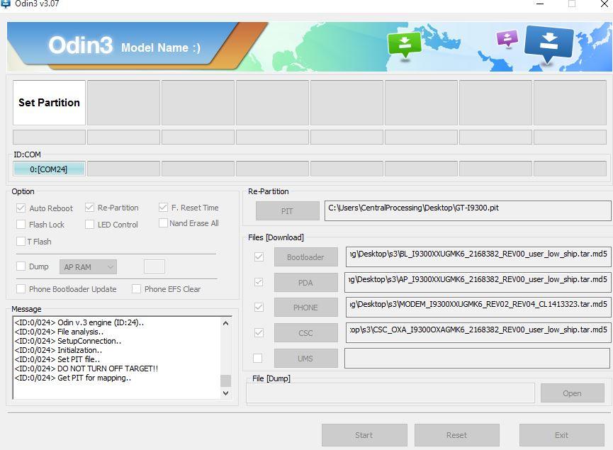Check the UMS file checkbox
This screenshot has height=450, width=613.
click(258, 358)
